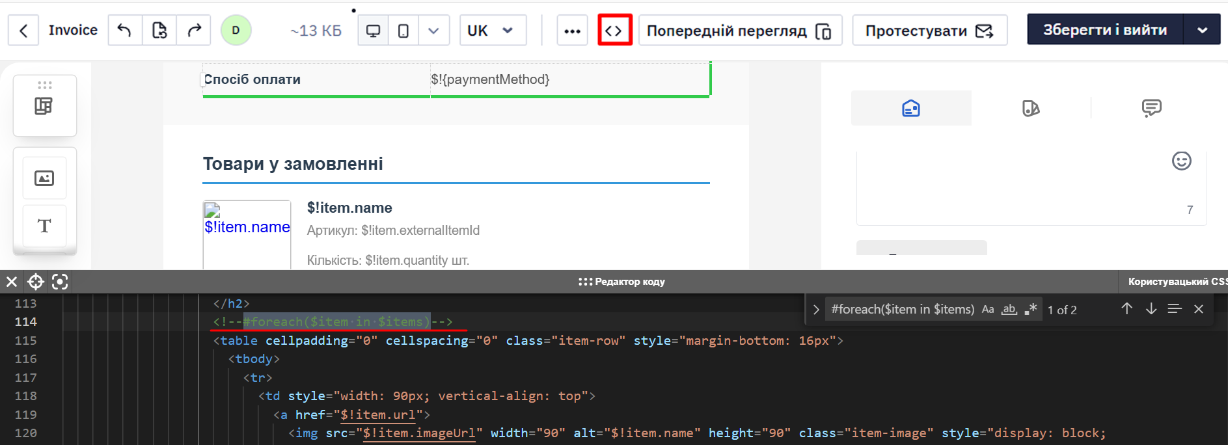This screenshot has width=1228, height=445.
Task: Click the img src code line
Action: pyautogui.click(x=696, y=433)
